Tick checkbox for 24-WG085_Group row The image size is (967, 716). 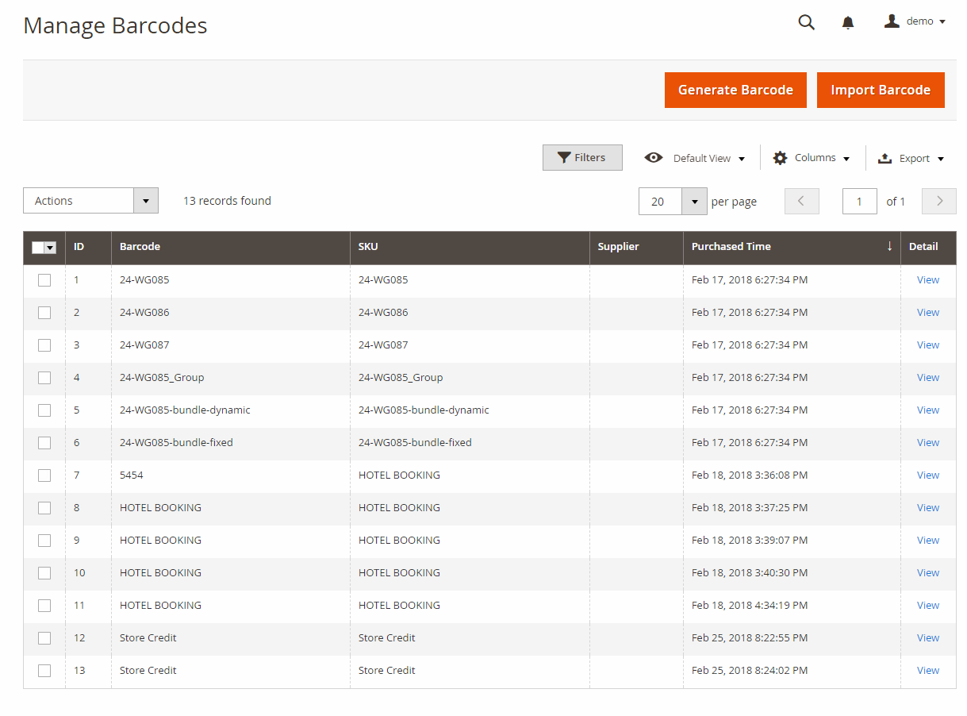click(44, 377)
